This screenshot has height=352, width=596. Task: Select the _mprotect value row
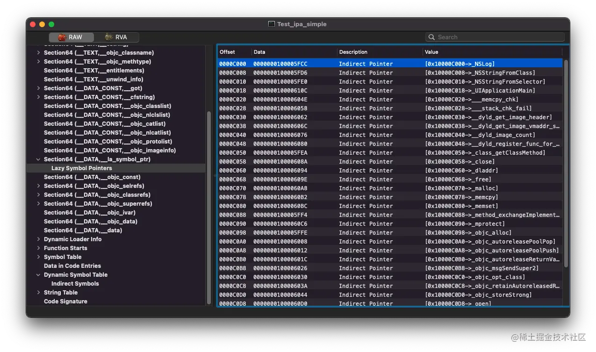click(x=390, y=224)
